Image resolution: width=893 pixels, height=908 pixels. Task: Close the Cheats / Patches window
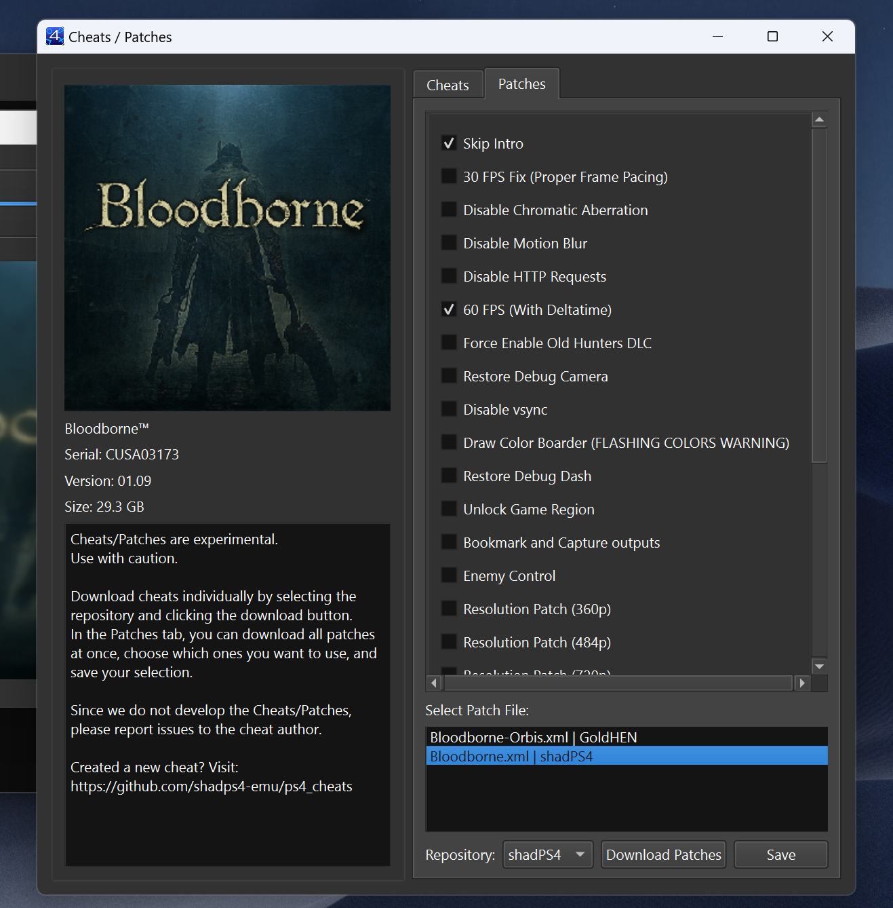pyautogui.click(x=827, y=37)
